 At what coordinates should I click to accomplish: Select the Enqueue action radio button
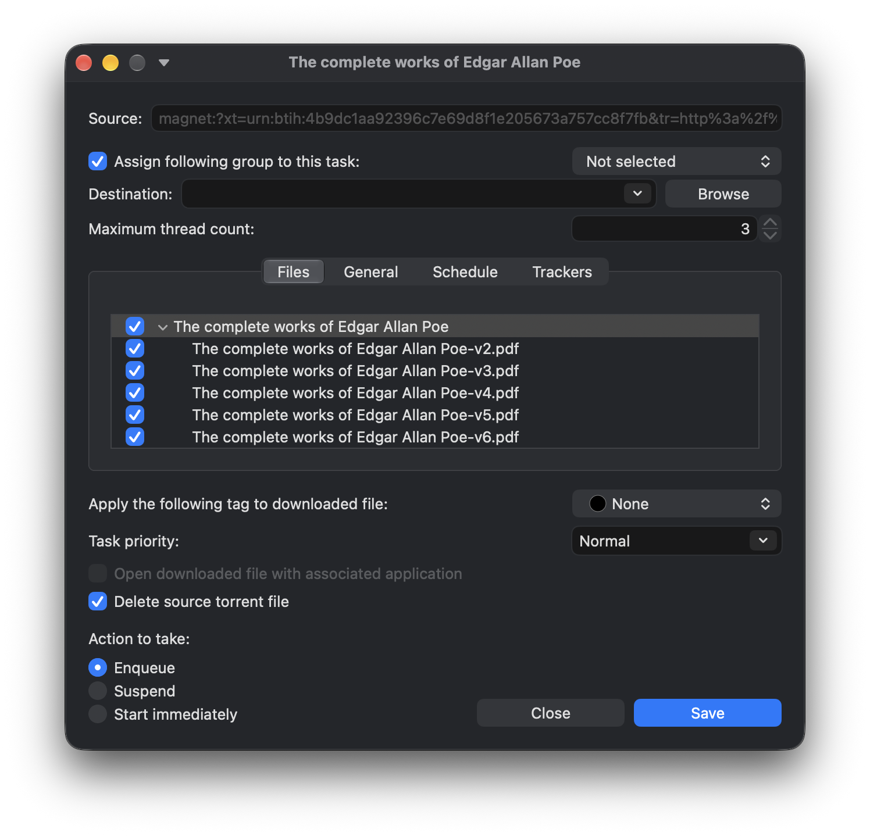click(98, 667)
